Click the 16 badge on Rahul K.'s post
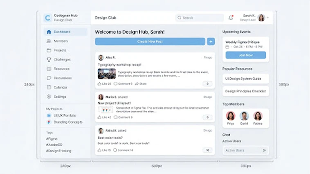The height and width of the screenshot is (174, 310). (207, 150)
